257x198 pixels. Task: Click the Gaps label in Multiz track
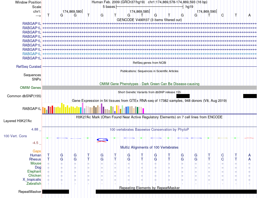point(37,151)
